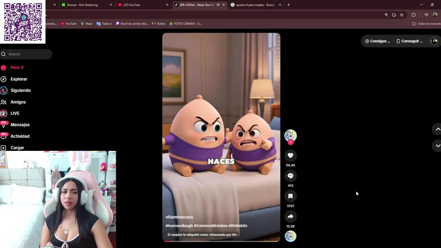Viewport: 441px width, 248px height.
Task: Switch to queen of pain cosplay tab
Action: [255, 5]
